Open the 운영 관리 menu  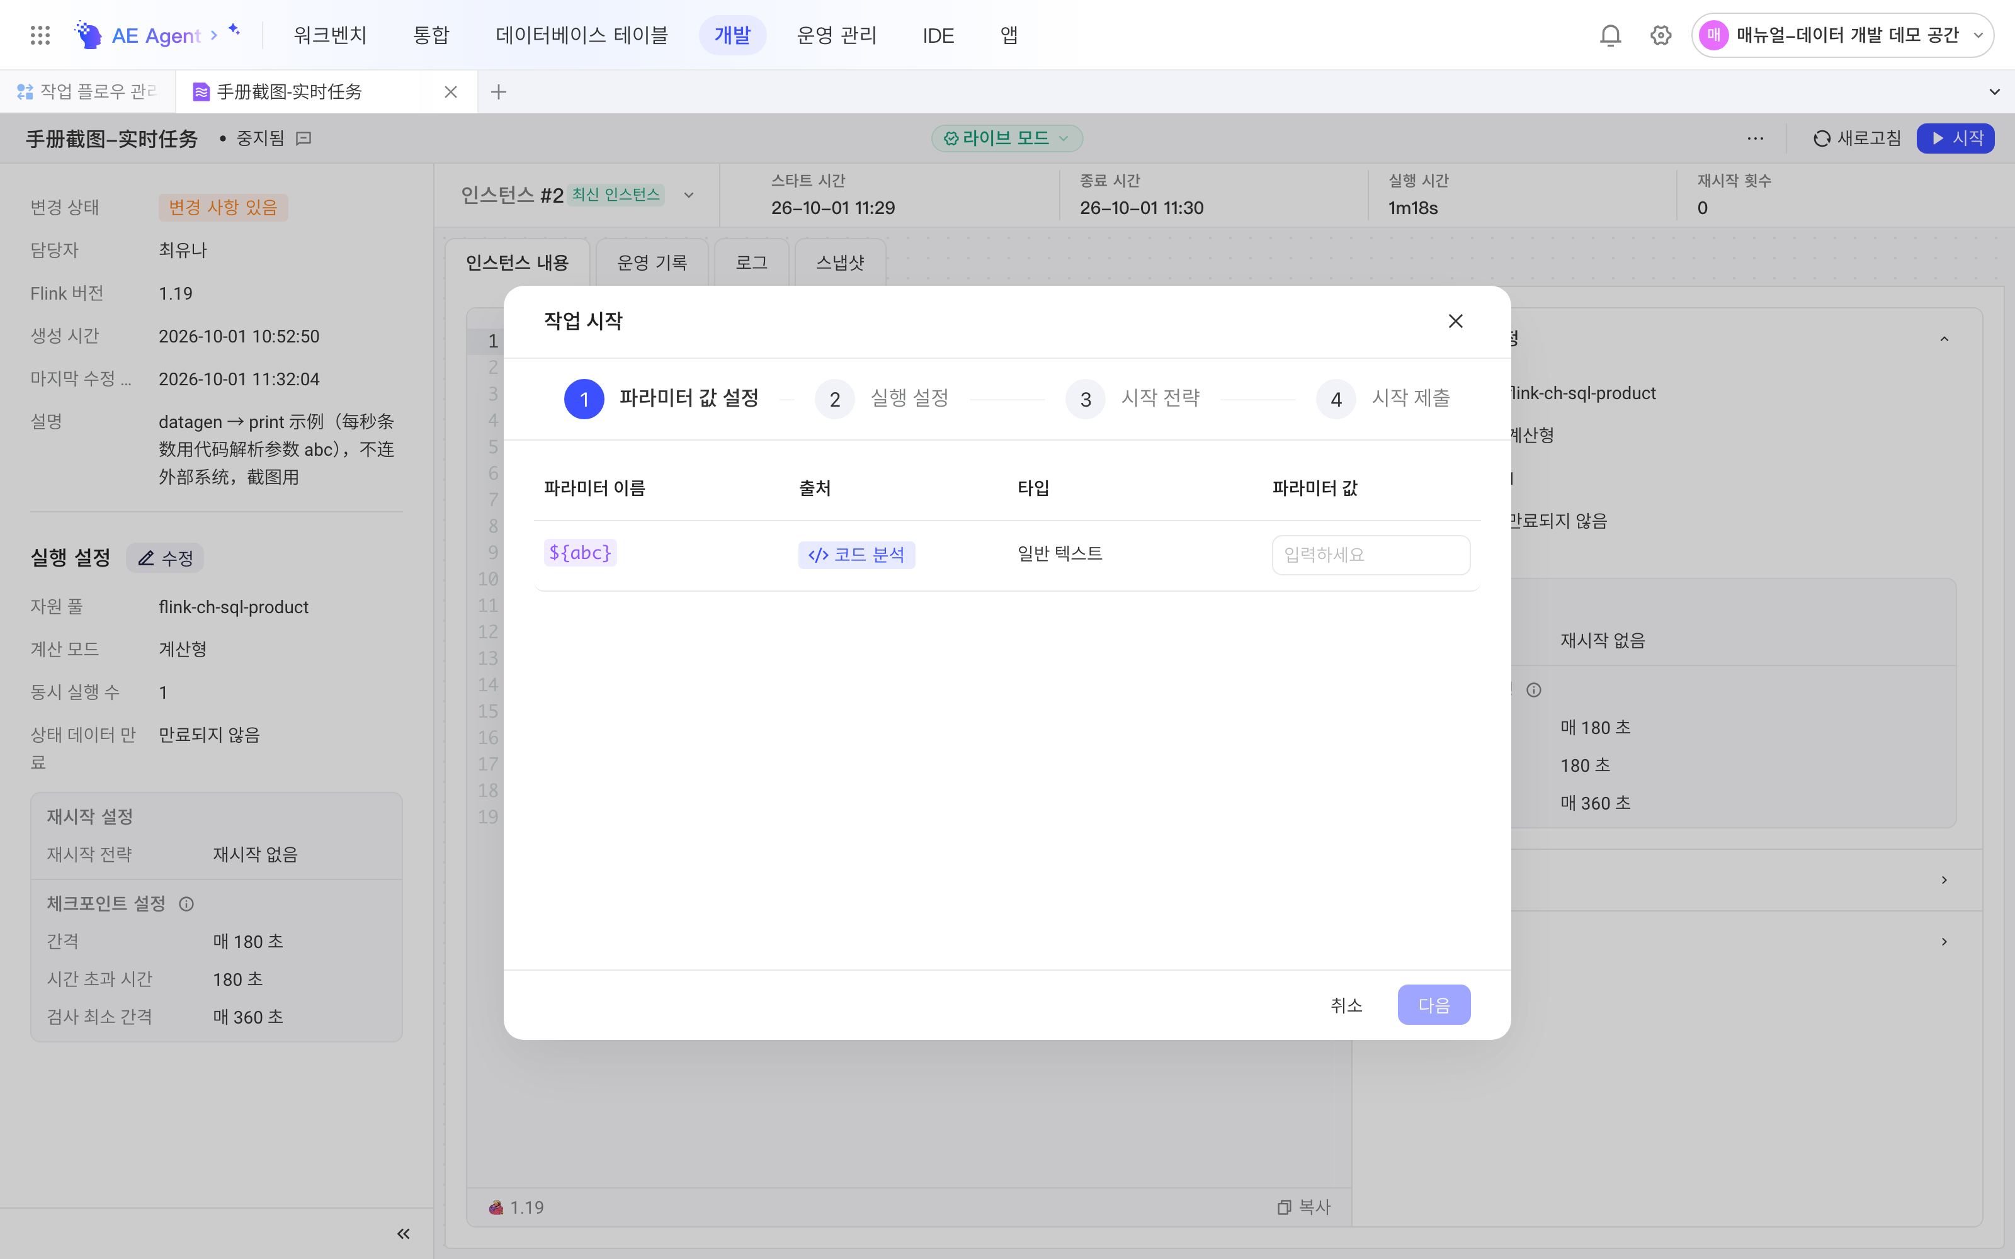point(836,35)
